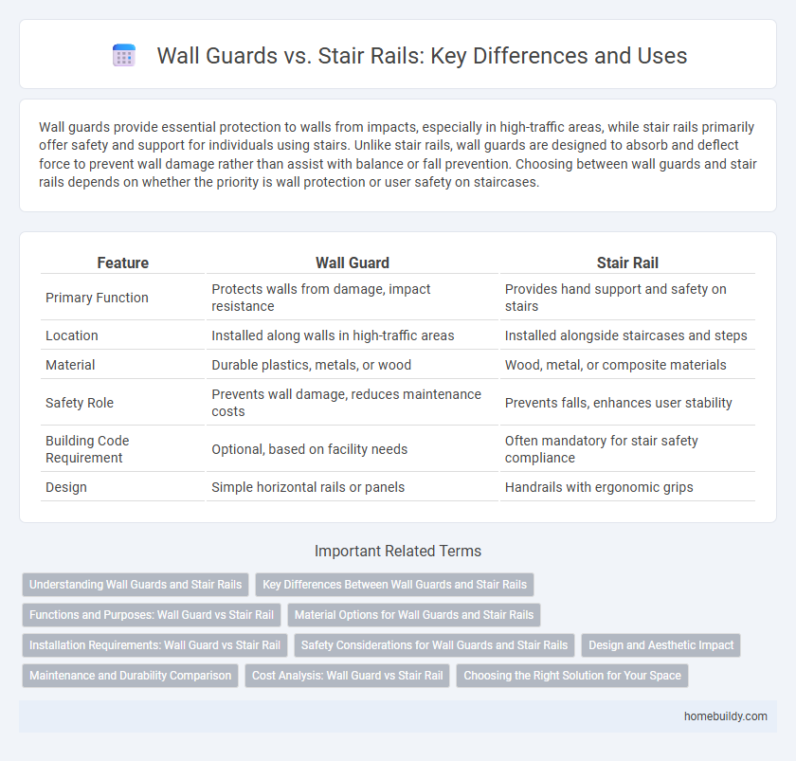
Task: Click the page title 'Wall Guards vs. Stair Rails'
Action: click(422, 56)
